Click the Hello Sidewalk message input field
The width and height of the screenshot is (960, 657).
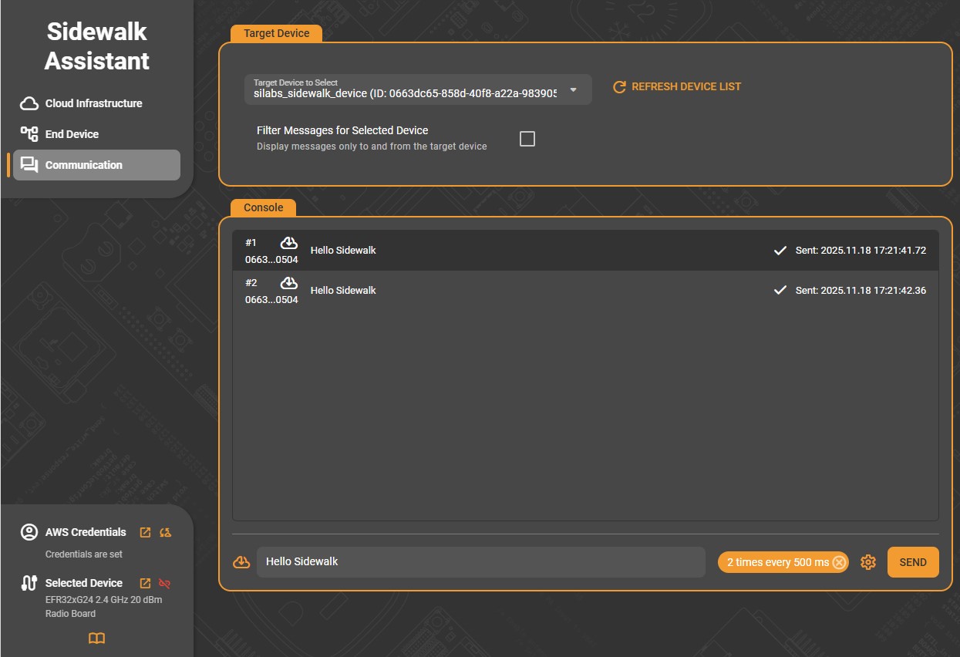[x=480, y=562]
